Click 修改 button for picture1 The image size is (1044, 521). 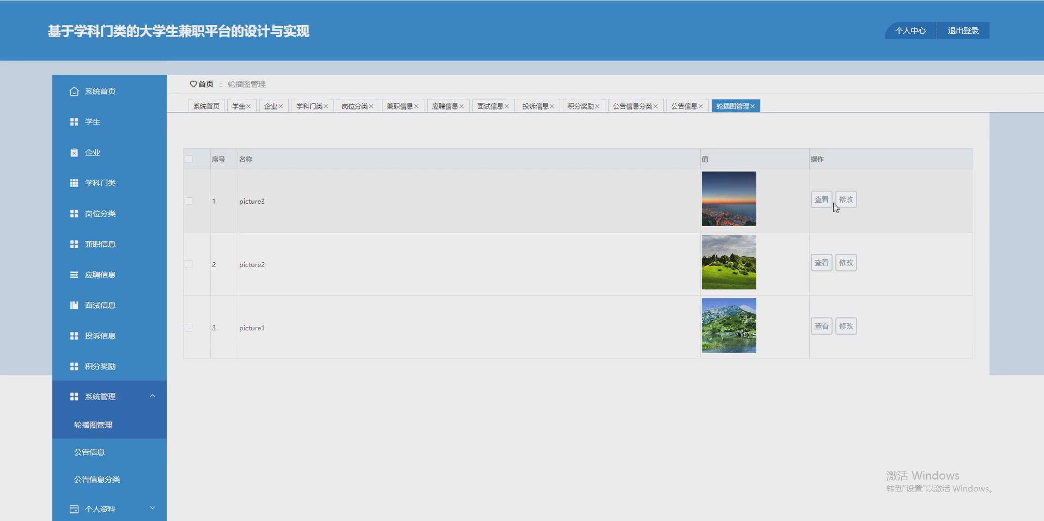(x=846, y=326)
